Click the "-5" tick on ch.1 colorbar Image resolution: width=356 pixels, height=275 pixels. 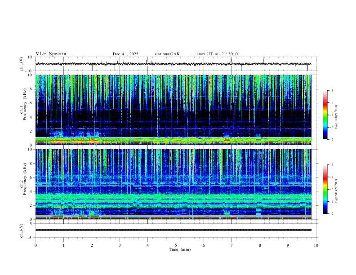(x=332, y=115)
